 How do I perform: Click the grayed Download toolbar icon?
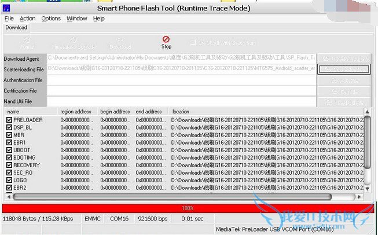coord(120,40)
